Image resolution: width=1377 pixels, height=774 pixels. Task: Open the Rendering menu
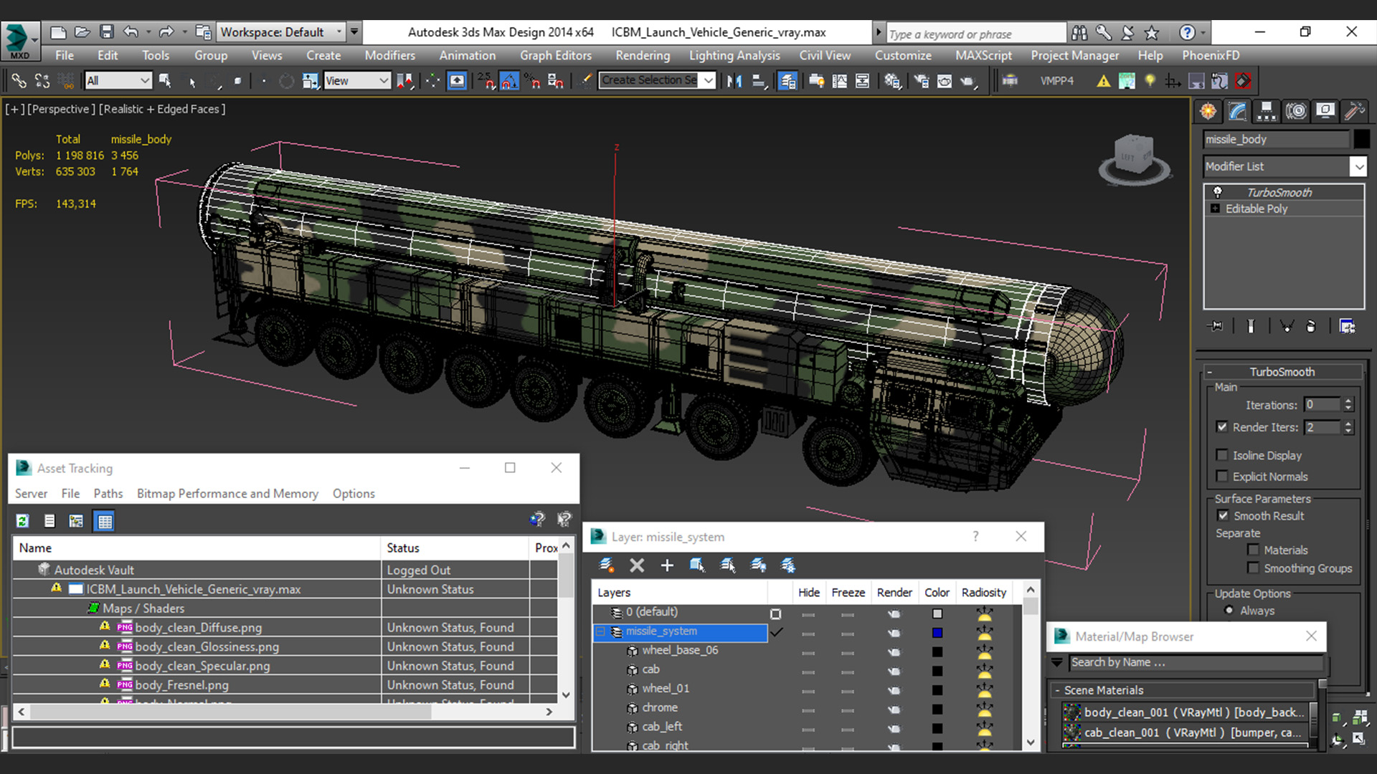pyautogui.click(x=642, y=55)
